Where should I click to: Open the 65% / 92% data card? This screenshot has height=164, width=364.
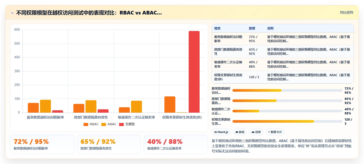[x=109, y=144]
